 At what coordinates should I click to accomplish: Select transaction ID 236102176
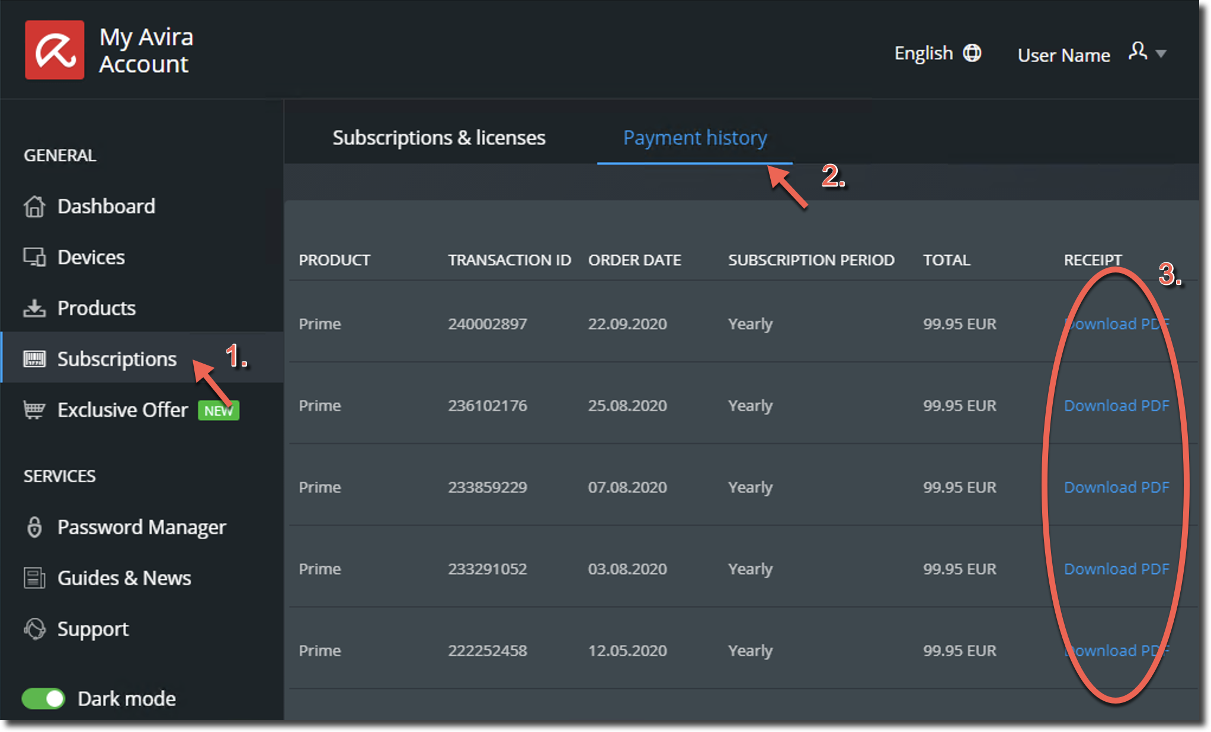(487, 406)
